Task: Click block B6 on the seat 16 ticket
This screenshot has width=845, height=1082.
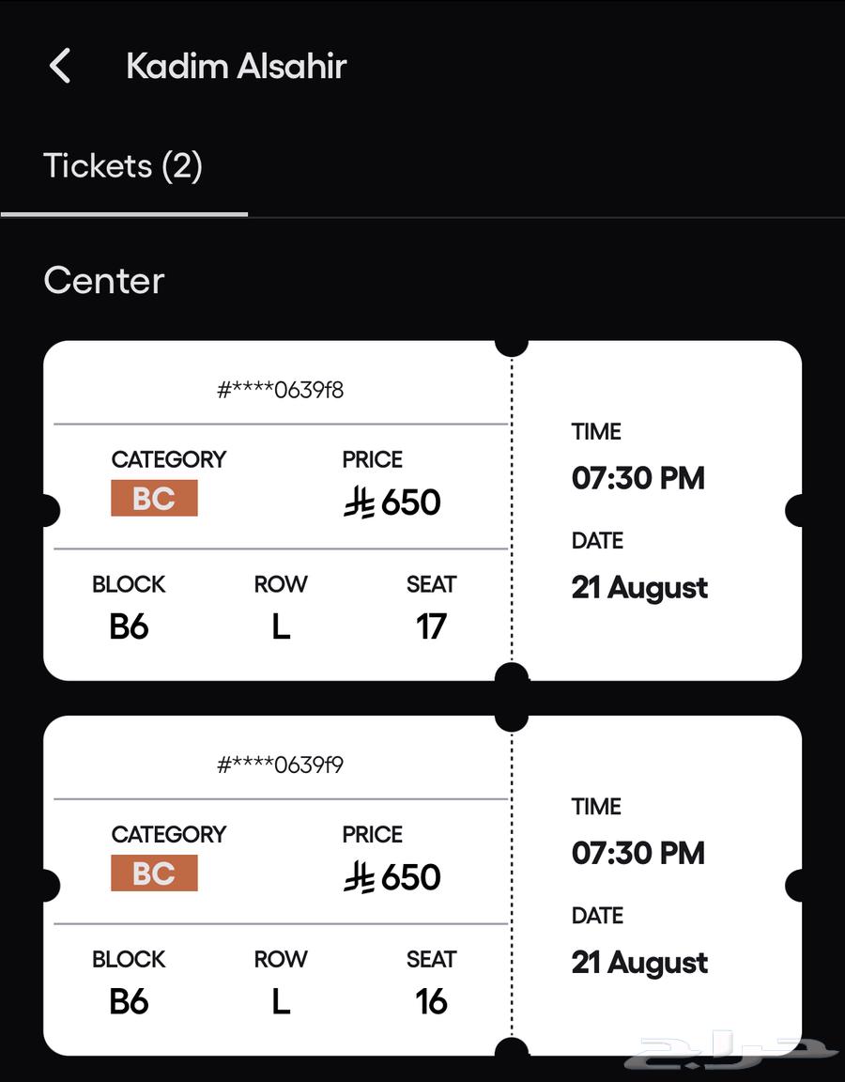Action: pyautogui.click(x=129, y=1002)
